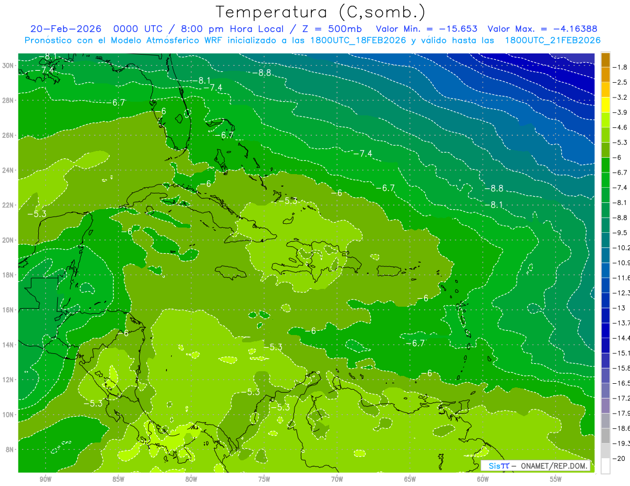This screenshot has height=486, width=630.
Task: Click the title "Temperatura (C,somb.)"
Action: pyautogui.click(x=321, y=12)
